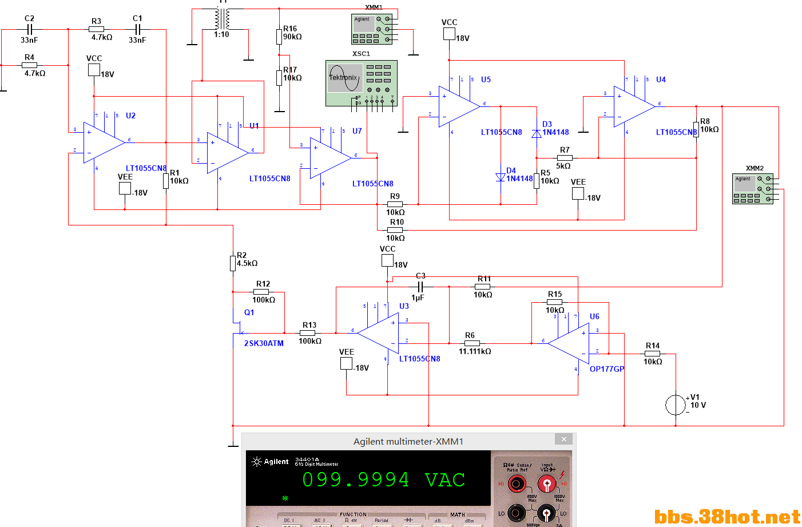Select resistor R16 symbol
802x527 pixels.
coord(279,37)
